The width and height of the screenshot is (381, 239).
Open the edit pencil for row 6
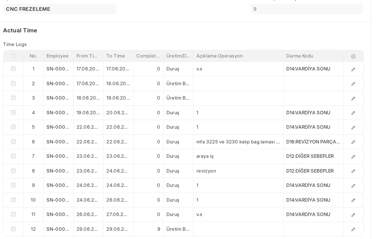(353, 142)
